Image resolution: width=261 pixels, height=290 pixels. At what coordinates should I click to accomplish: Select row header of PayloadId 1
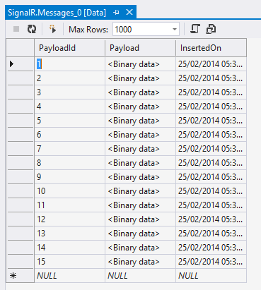pyautogui.click(x=21, y=64)
